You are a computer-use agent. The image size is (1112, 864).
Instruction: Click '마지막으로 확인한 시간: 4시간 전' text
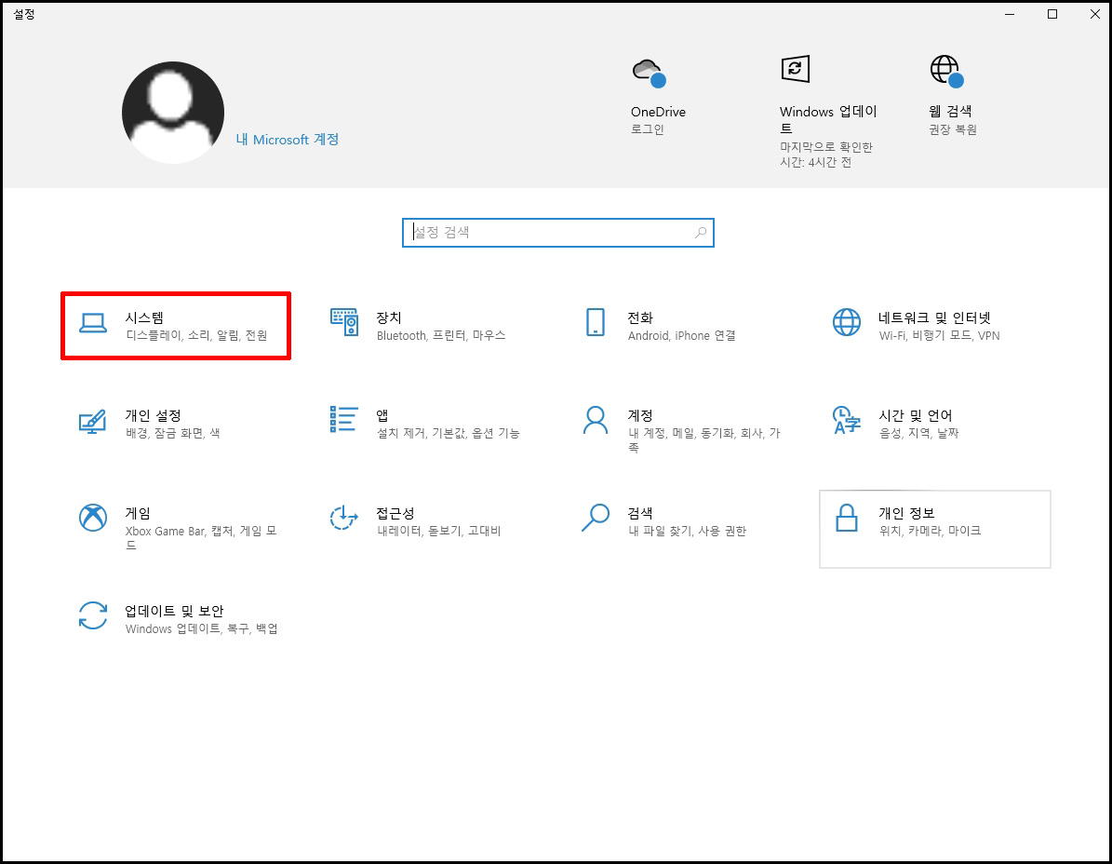pyautogui.click(x=826, y=155)
